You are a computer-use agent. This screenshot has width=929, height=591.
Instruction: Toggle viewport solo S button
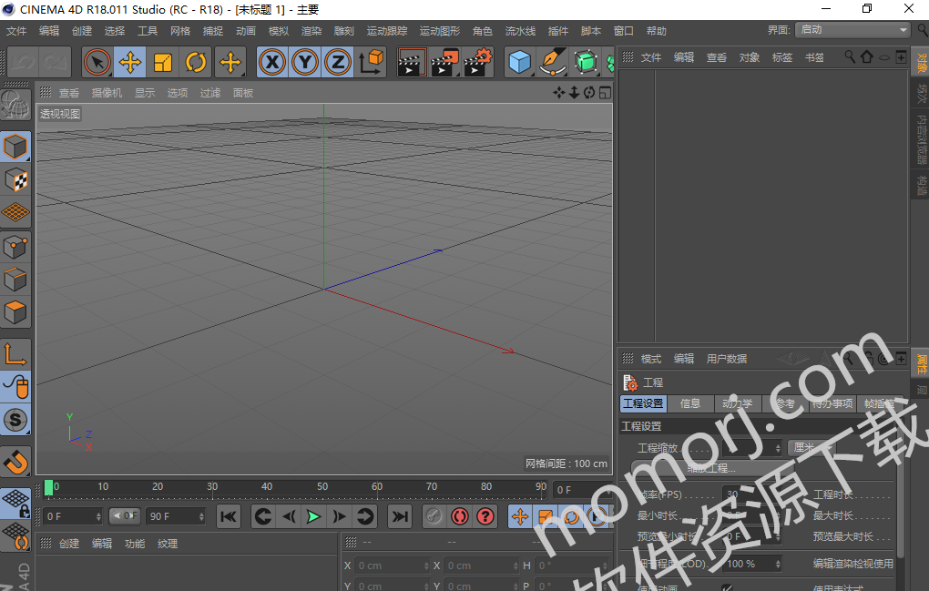tap(15, 420)
